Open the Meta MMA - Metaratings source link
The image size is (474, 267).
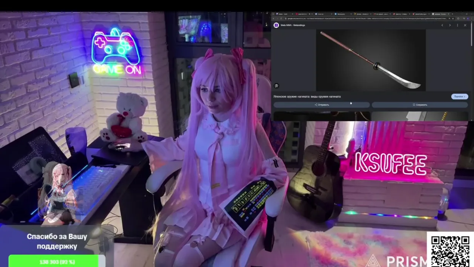tap(293, 25)
